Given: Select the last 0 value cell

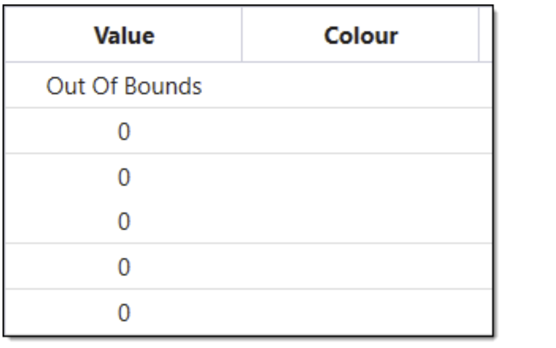Looking at the screenshot, I should [124, 313].
